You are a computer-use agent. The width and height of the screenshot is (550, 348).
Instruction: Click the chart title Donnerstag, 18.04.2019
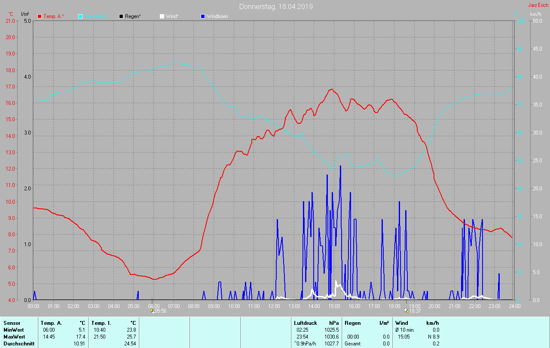[x=276, y=6]
